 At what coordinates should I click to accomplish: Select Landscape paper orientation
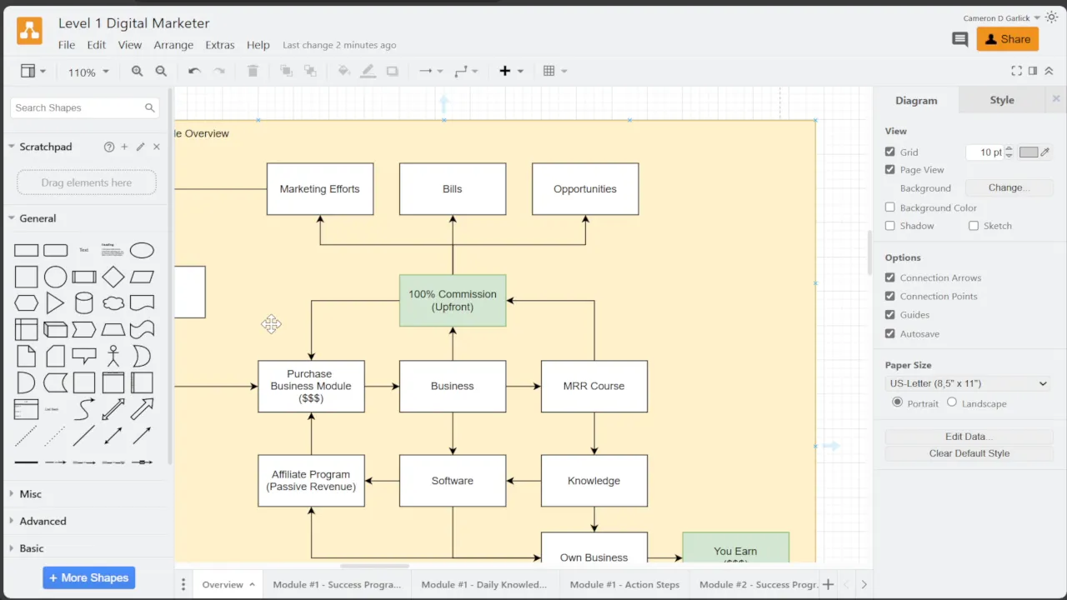(x=952, y=402)
